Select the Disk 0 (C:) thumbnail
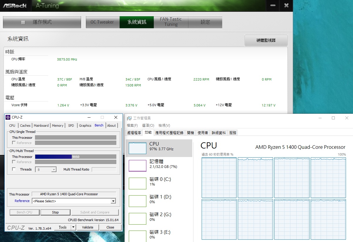The width and height of the screenshot is (353, 242). 138,183
